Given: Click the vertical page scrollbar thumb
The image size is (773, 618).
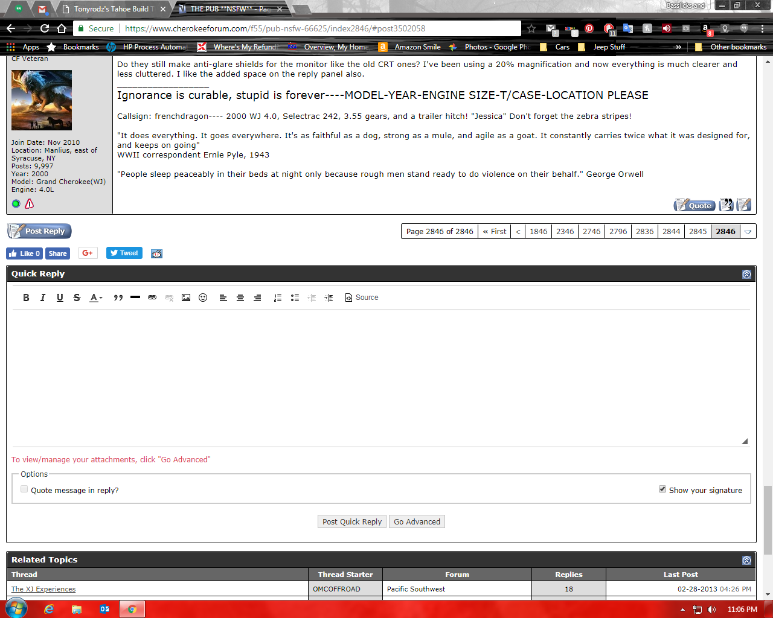Looking at the screenshot, I should pyautogui.click(x=768, y=519).
